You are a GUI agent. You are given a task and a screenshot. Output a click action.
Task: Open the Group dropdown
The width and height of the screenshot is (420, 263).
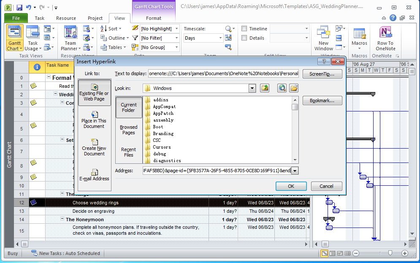click(177, 47)
